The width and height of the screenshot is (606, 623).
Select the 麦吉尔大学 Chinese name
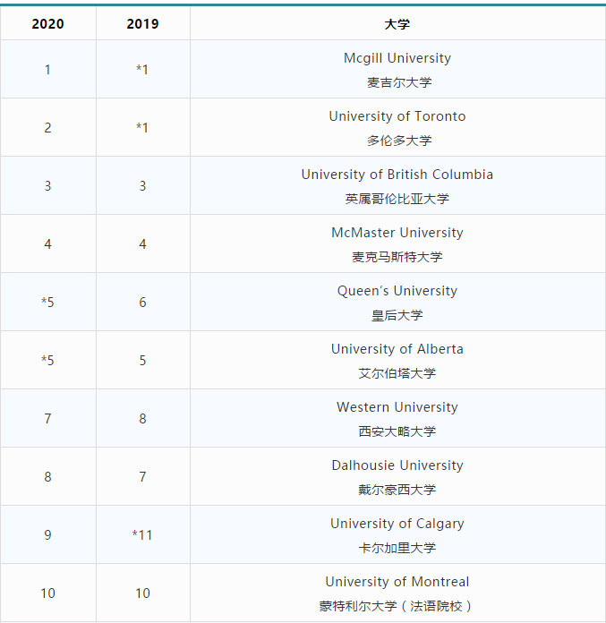click(398, 82)
